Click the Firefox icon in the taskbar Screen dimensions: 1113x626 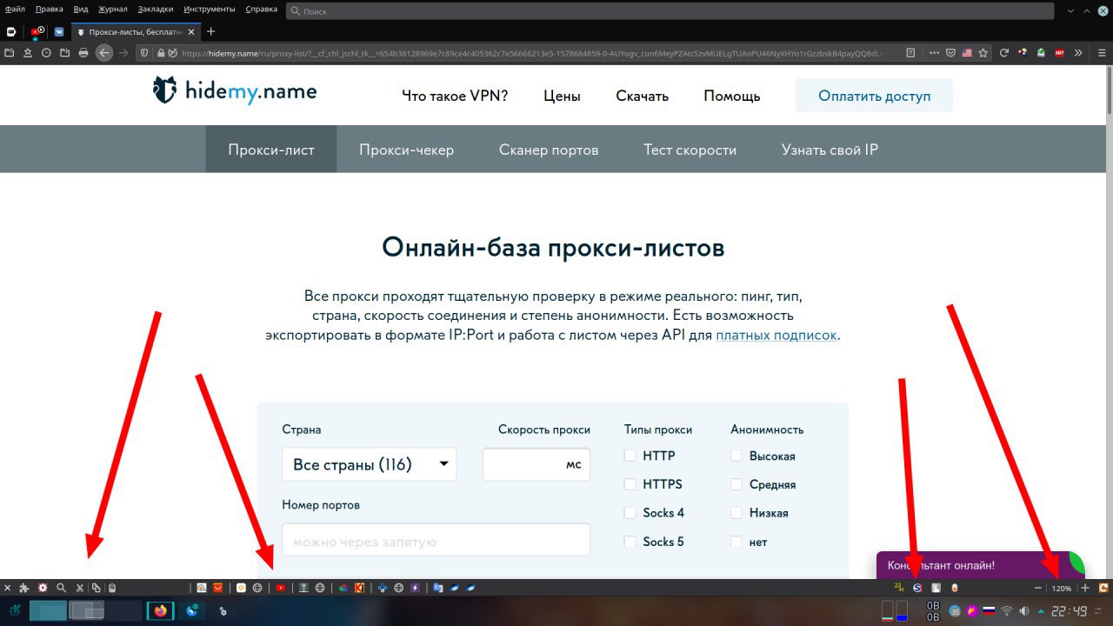pyautogui.click(x=160, y=610)
